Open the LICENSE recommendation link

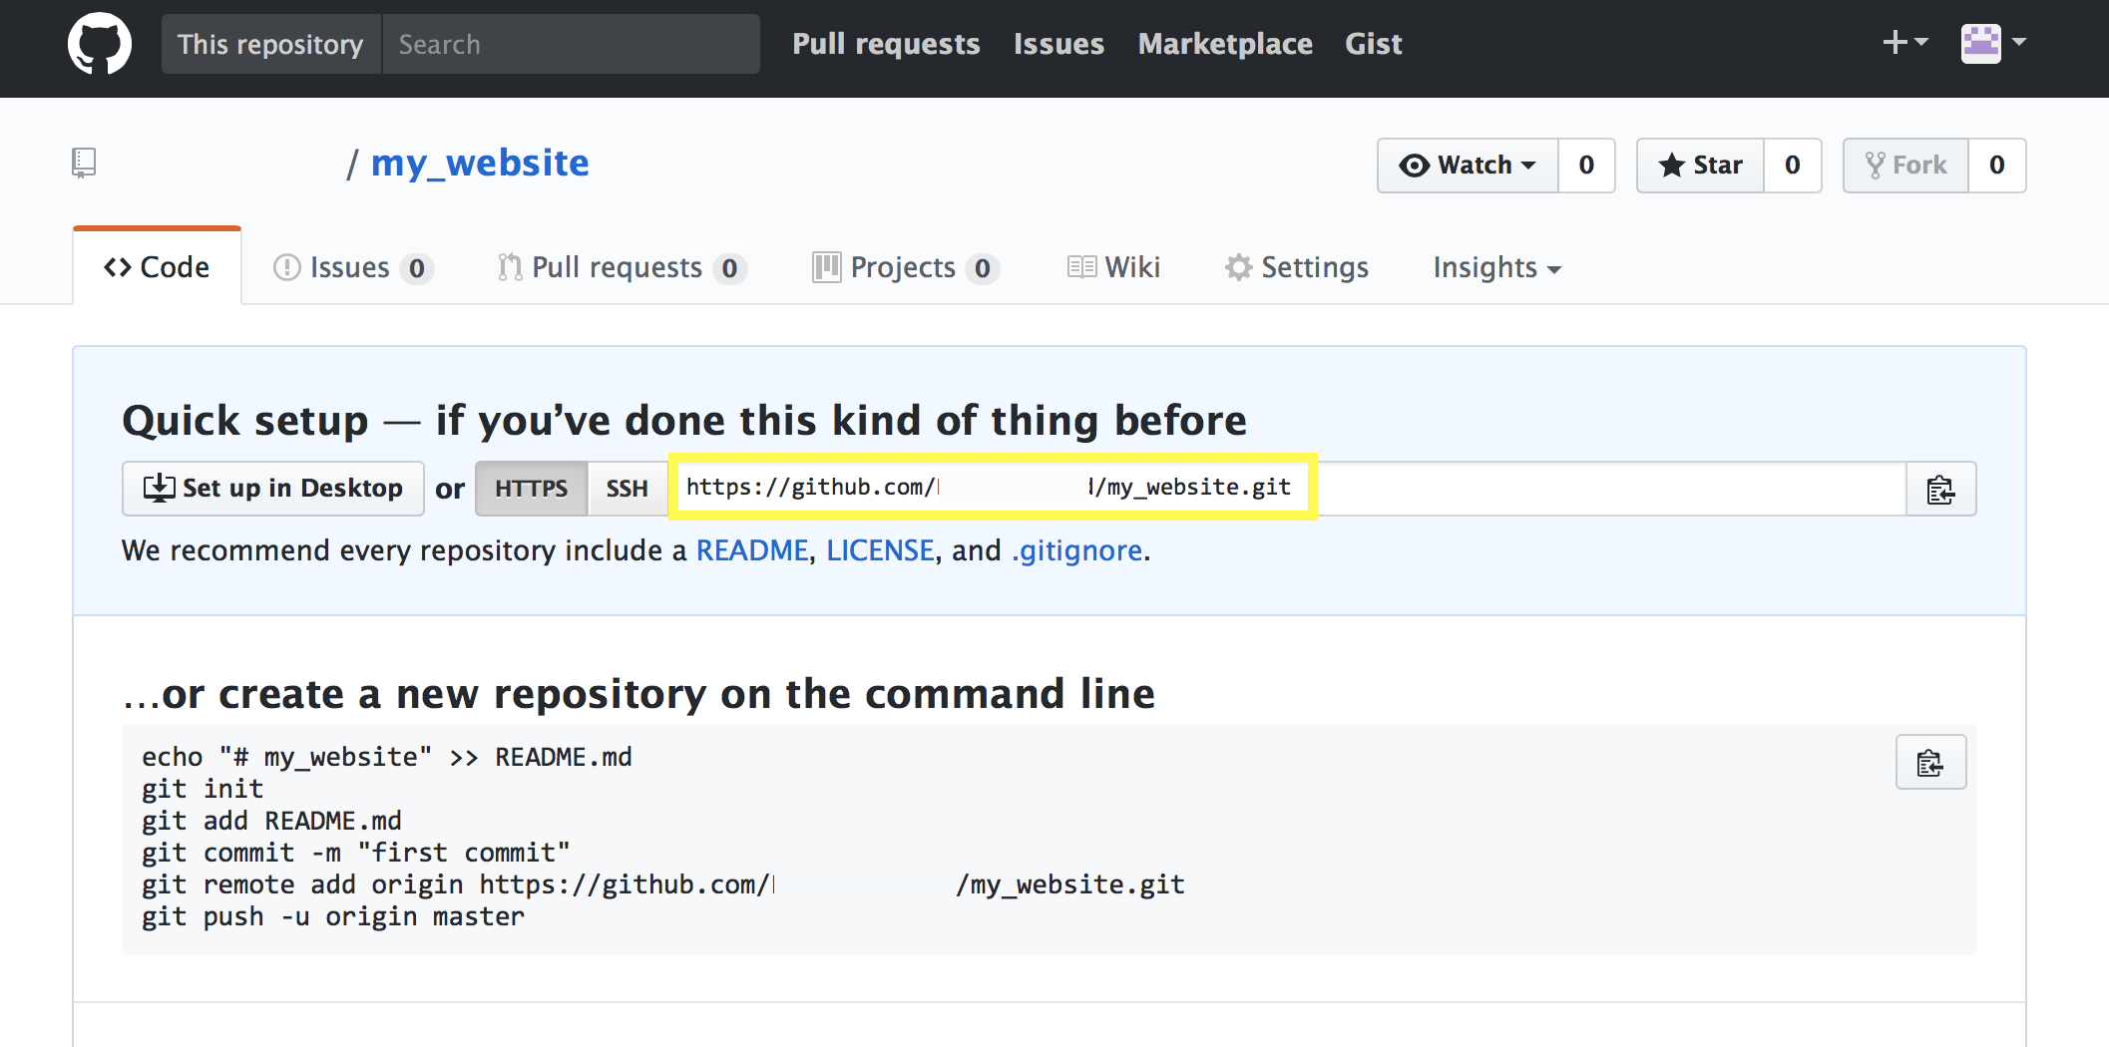coord(880,550)
